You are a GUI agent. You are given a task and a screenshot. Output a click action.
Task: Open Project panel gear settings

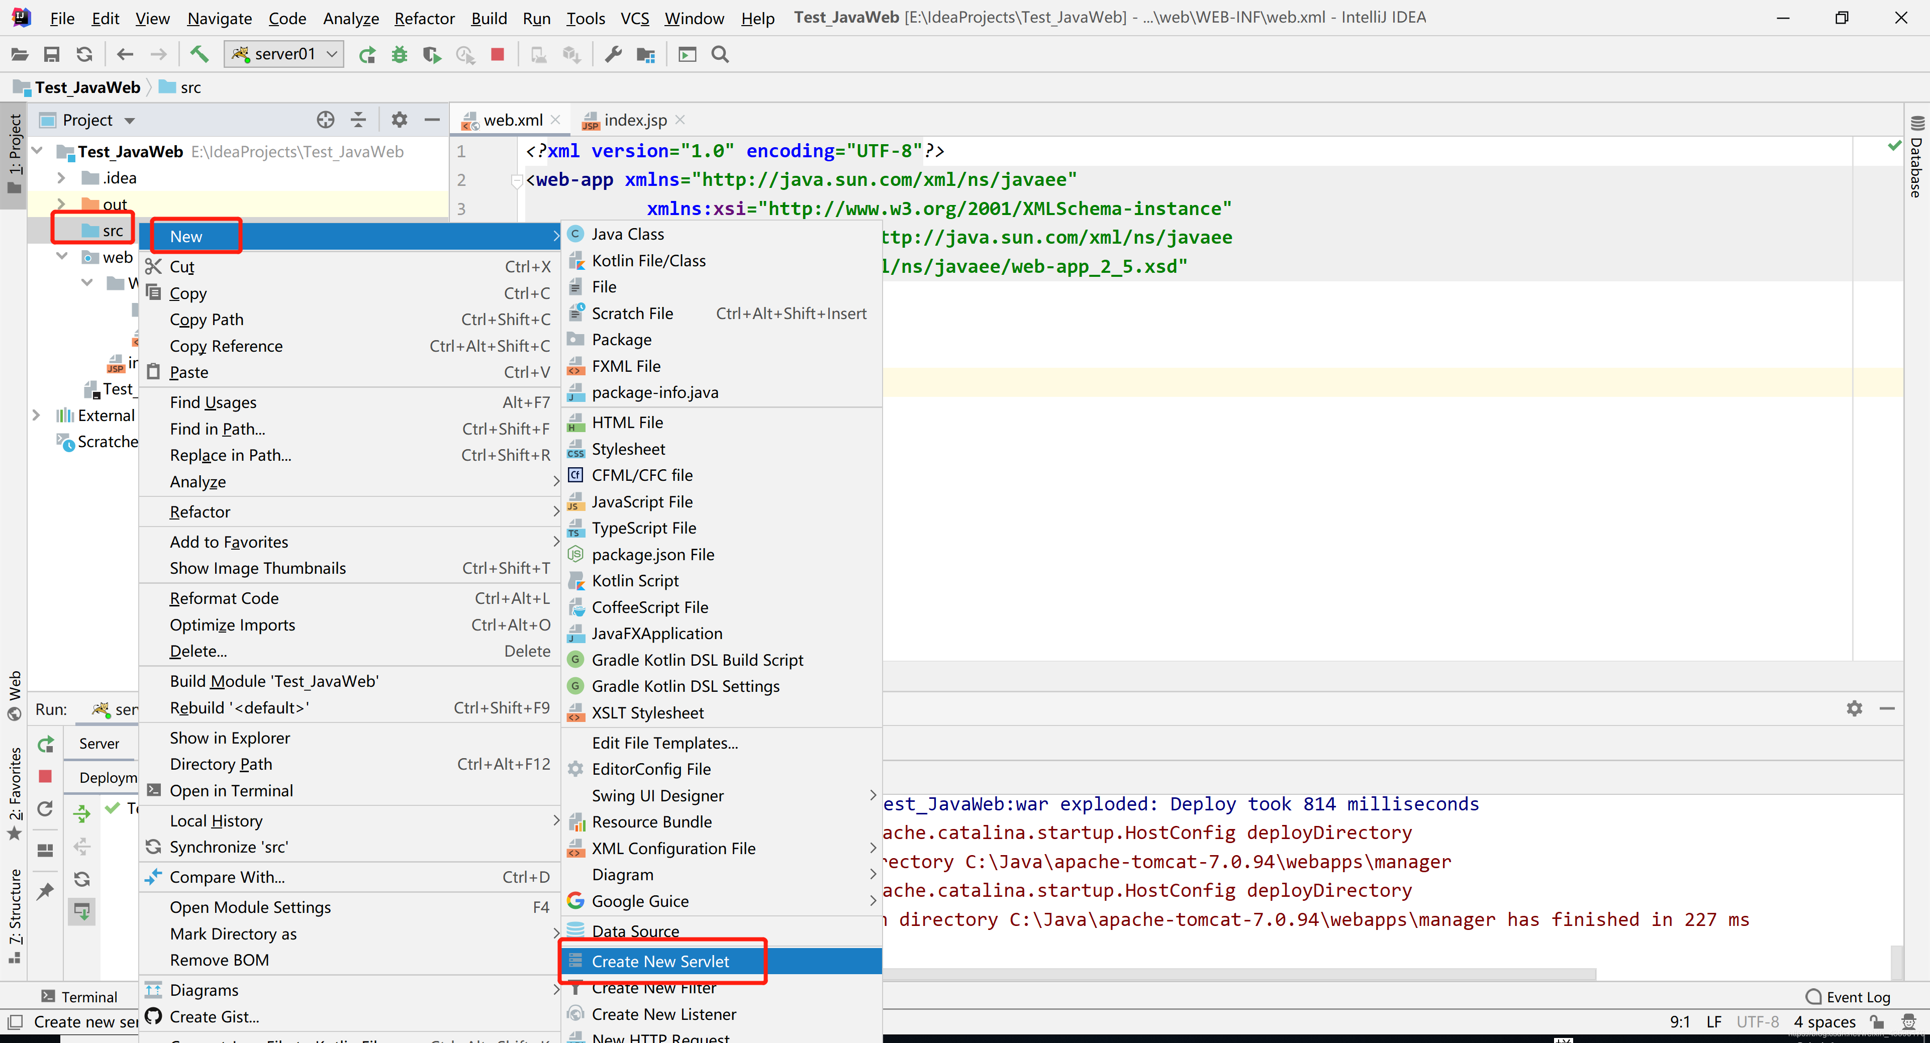click(400, 120)
